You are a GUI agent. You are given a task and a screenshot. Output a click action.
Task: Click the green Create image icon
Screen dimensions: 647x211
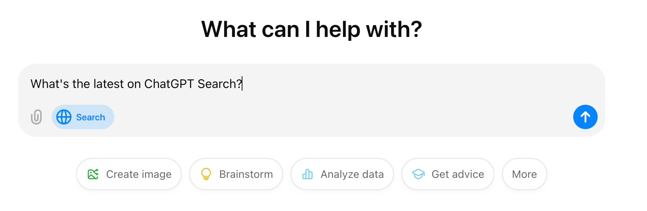93,174
